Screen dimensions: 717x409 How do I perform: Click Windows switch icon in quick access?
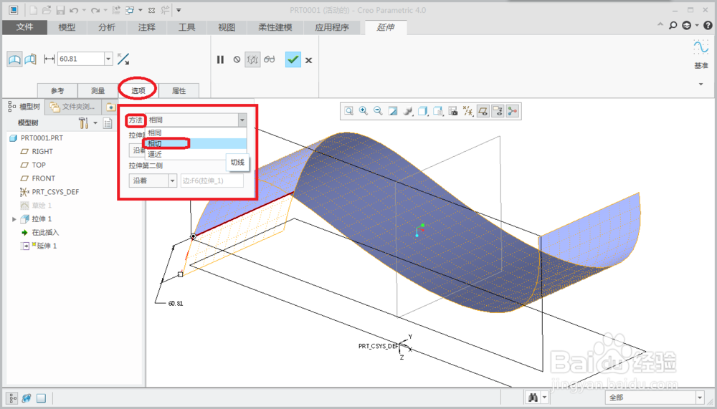point(130,10)
